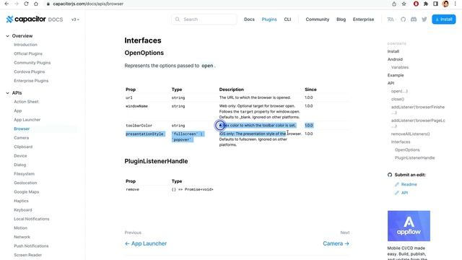Open Action Sheet API in the sidebar
The image size is (462, 260).
26,102
